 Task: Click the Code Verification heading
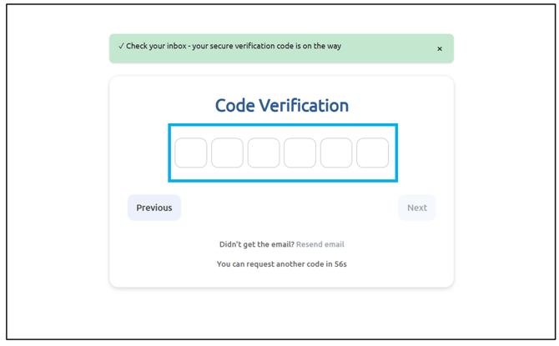(282, 106)
